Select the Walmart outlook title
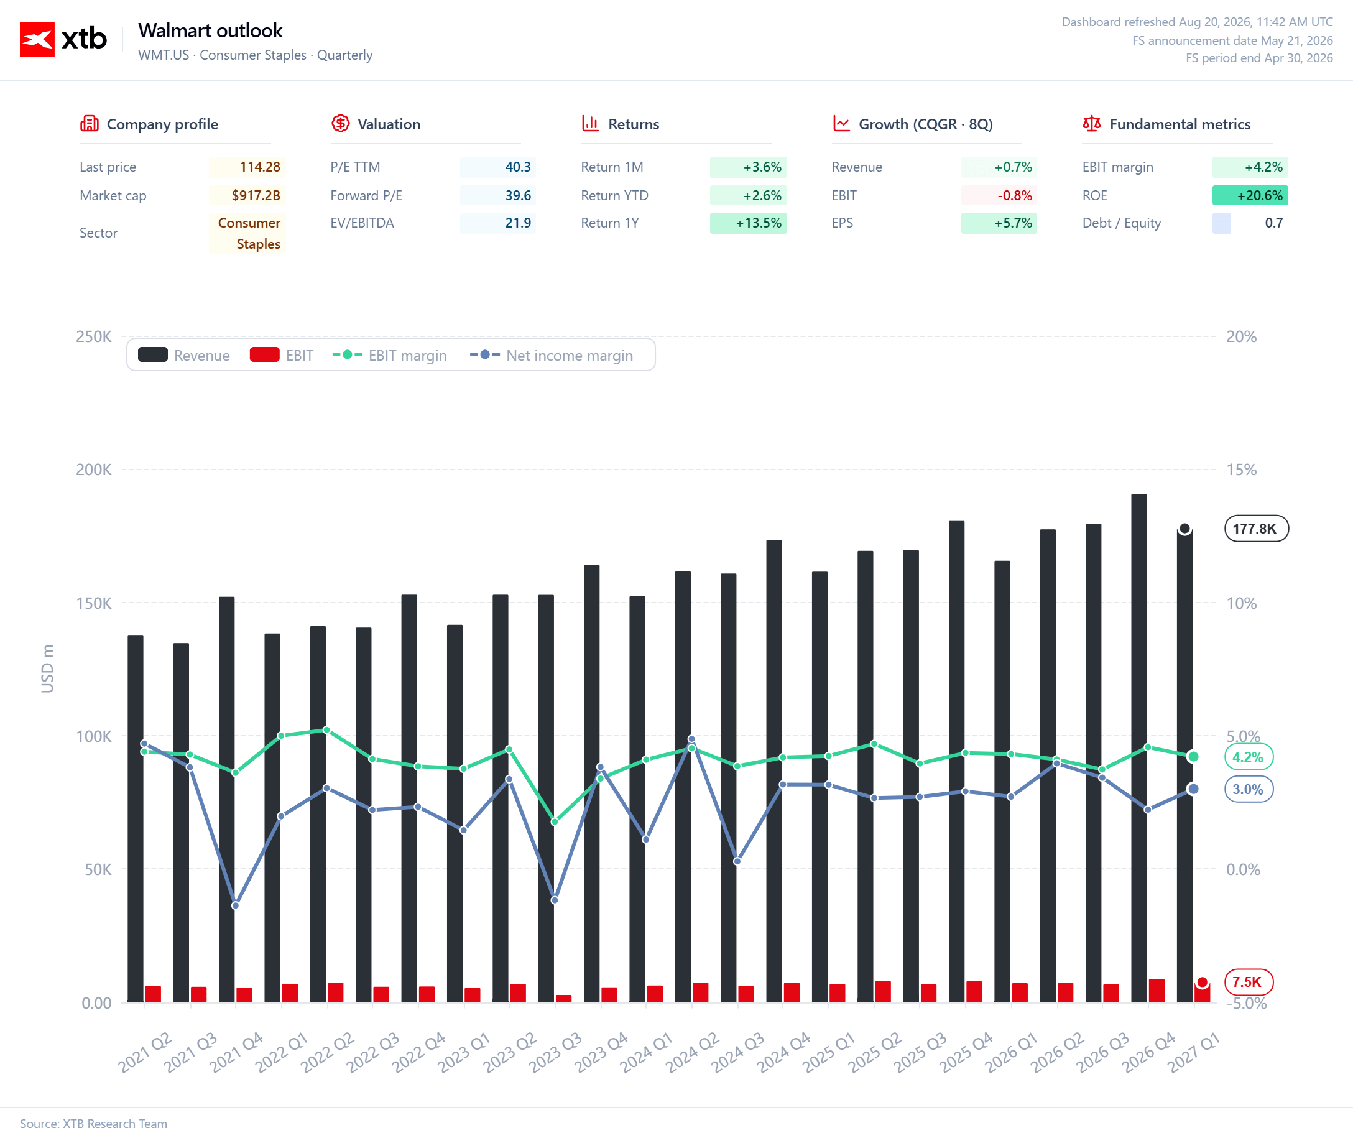 click(210, 30)
